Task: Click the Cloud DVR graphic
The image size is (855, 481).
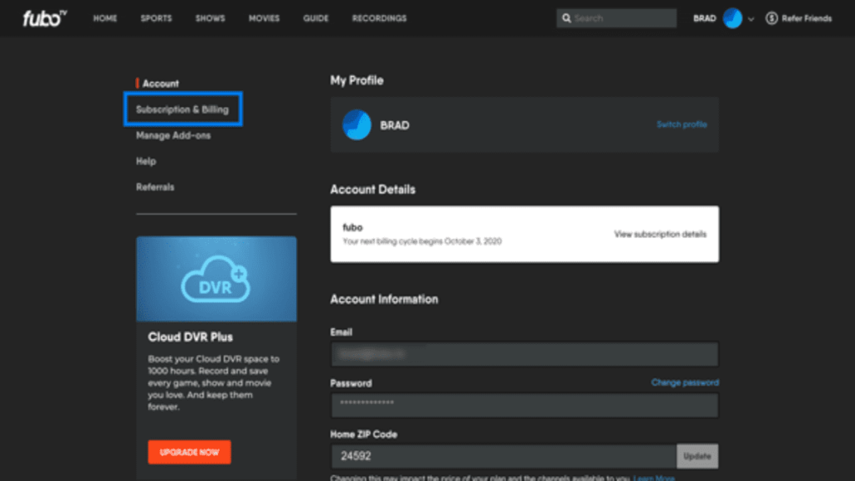Action: coord(215,279)
